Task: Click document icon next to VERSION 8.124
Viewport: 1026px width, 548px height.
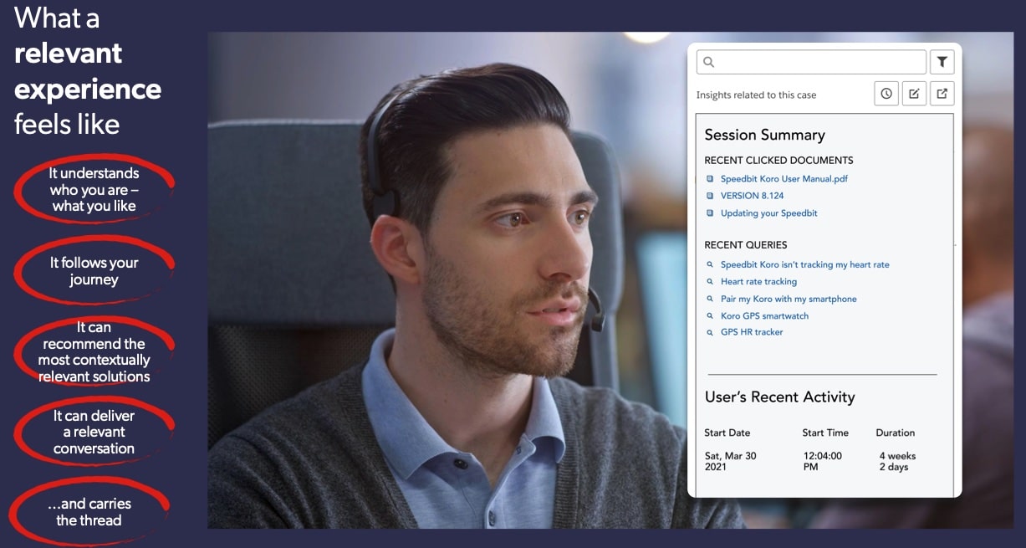Action: (x=710, y=196)
